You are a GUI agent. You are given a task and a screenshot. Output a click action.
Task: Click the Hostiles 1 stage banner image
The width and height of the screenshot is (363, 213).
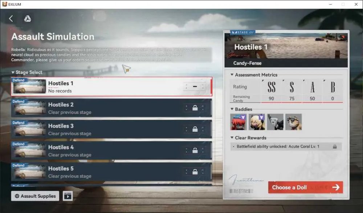pyautogui.click(x=286, y=46)
